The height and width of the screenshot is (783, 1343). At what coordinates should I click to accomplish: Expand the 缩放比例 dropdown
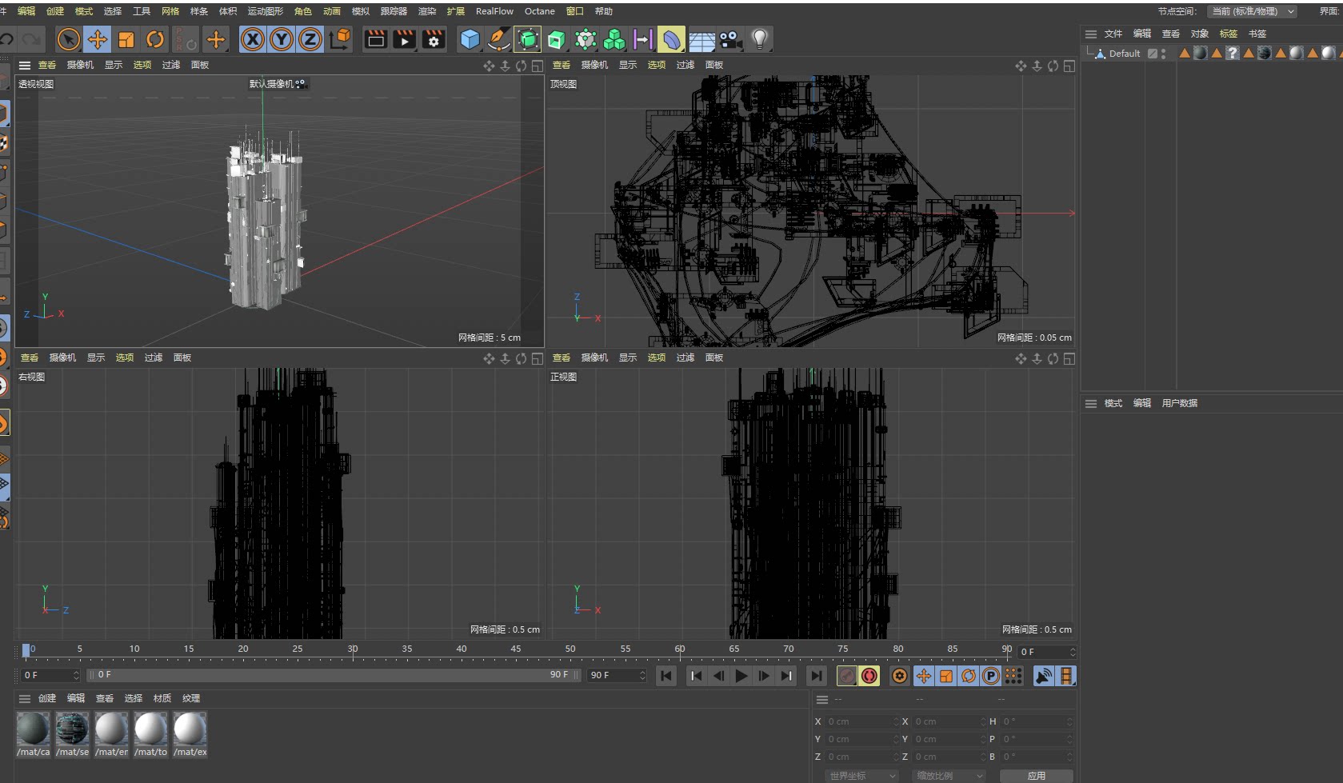[949, 776]
